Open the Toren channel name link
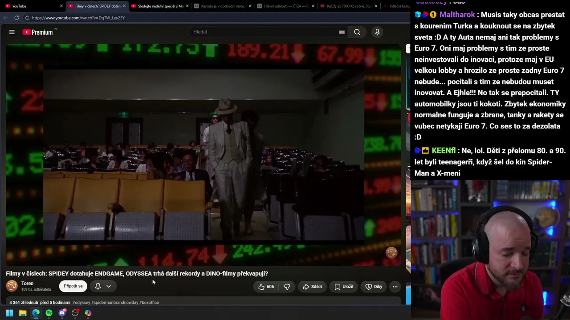Viewport: 570px width, 320px height. [x=27, y=284]
